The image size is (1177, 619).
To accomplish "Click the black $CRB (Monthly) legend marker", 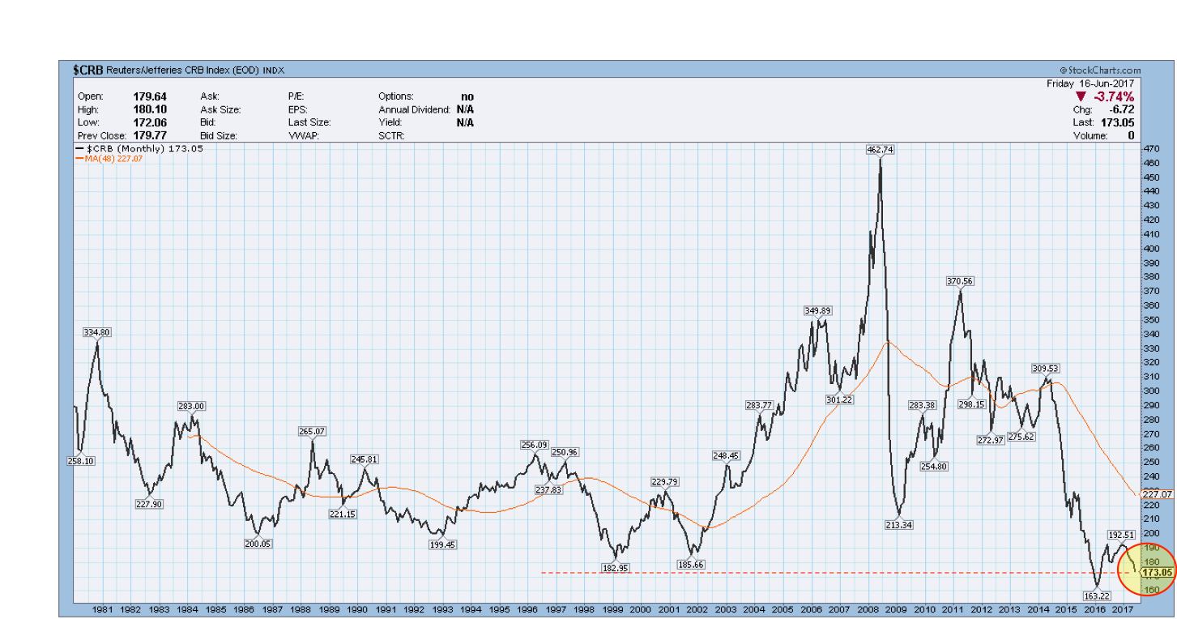I will (79, 149).
